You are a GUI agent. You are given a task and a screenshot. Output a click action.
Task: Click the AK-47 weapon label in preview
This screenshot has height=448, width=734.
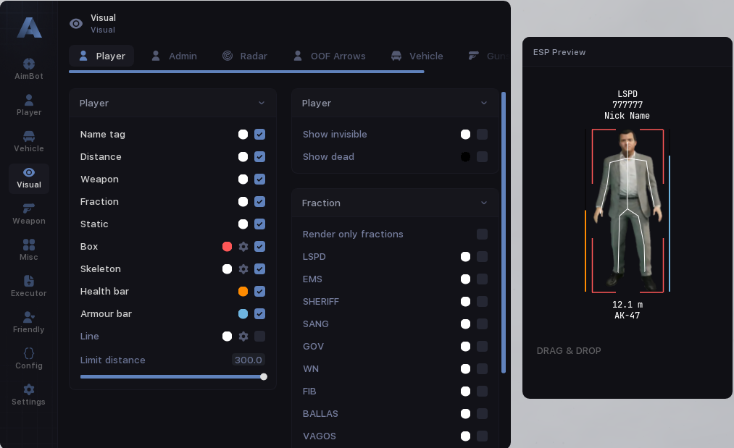pyautogui.click(x=627, y=316)
